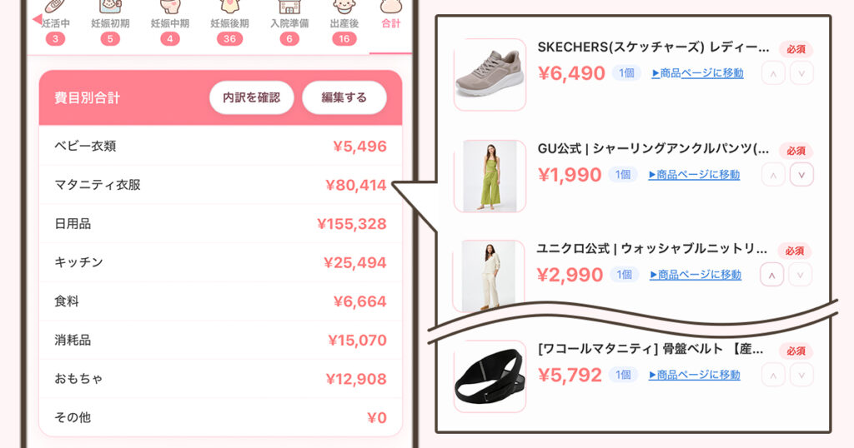
Task: Select the 入院準備 hospital icon
Action: point(289,7)
